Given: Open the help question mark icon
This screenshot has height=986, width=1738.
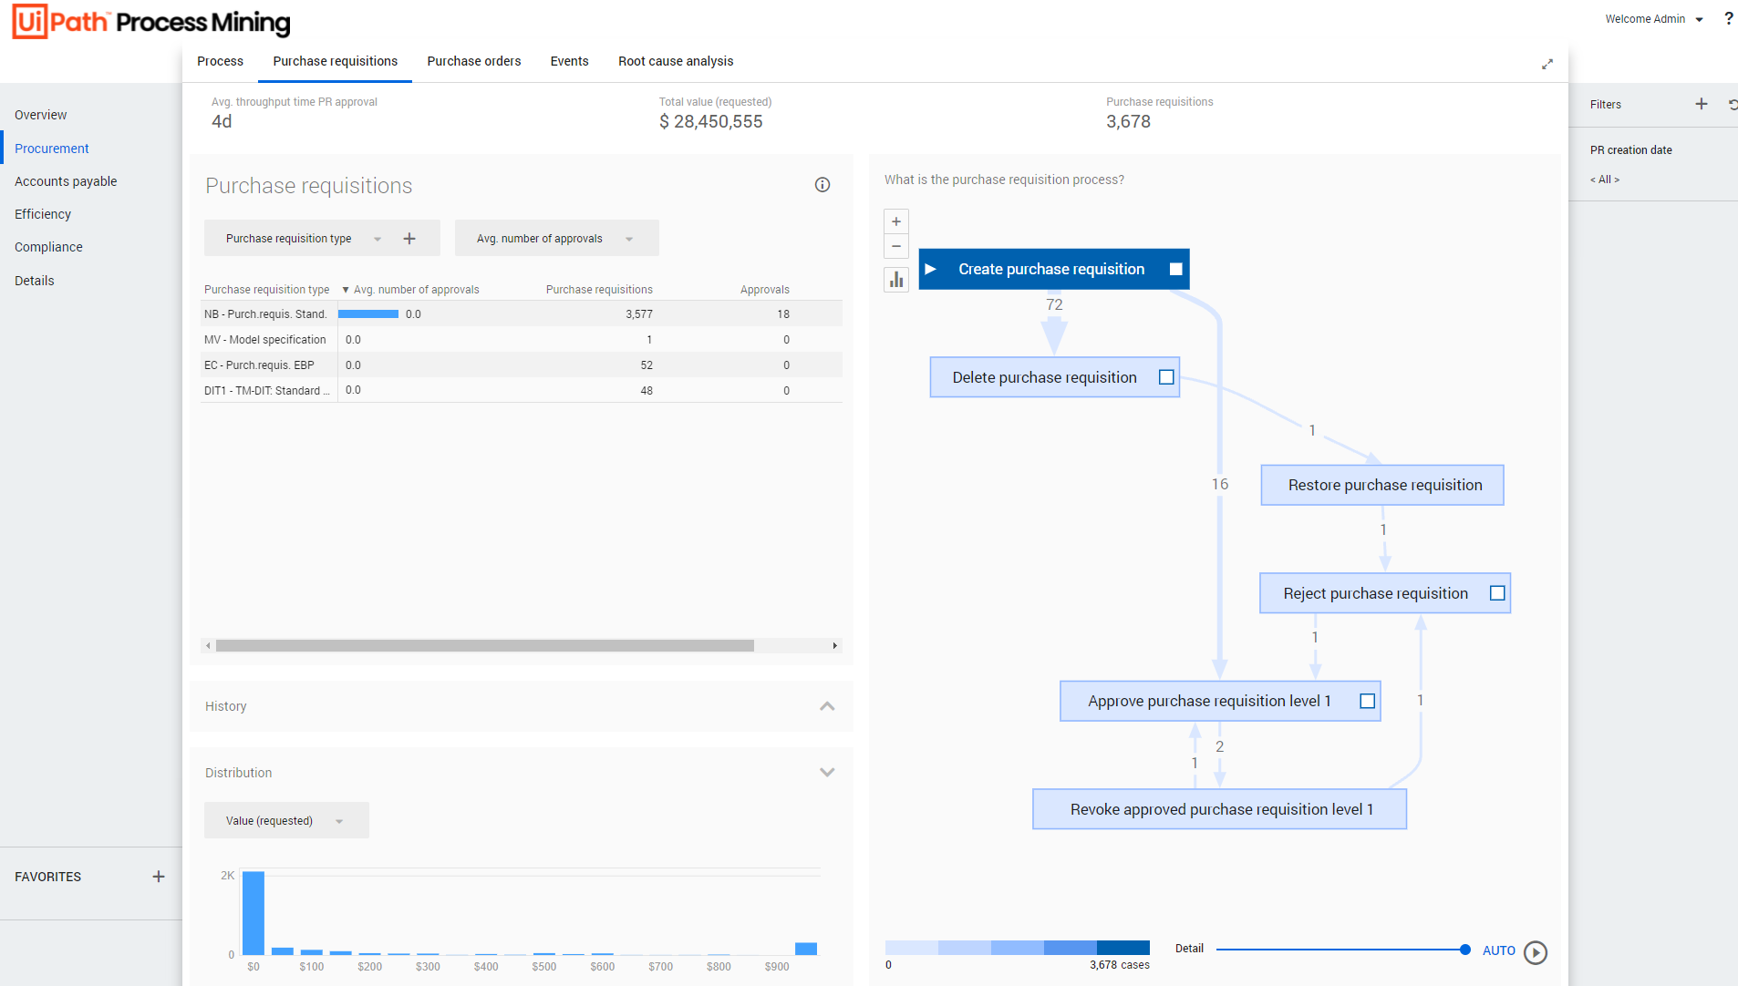Looking at the screenshot, I should point(1727,18).
